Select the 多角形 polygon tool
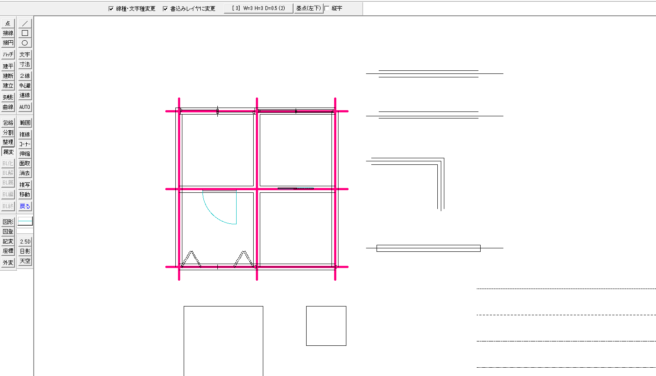The width and height of the screenshot is (656, 376). (x=8, y=97)
